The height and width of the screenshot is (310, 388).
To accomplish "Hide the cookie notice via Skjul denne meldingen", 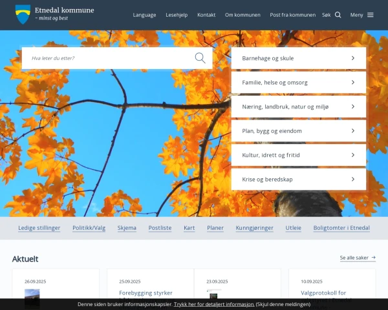I will (283, 304).
